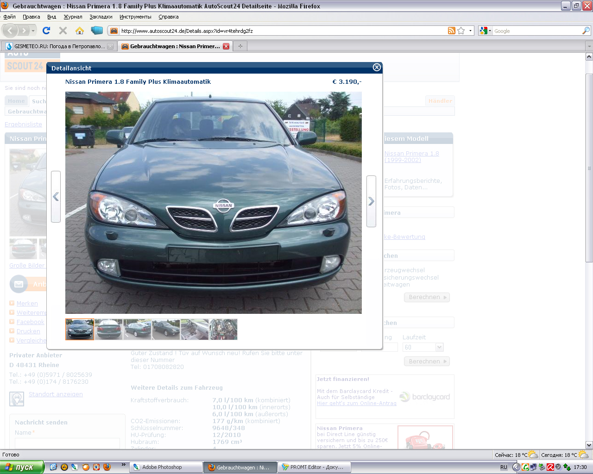Close the Gebrauchtwagen Nissan Primera tab
Viewport: 593px width, 474px height.
pos(226,46)
